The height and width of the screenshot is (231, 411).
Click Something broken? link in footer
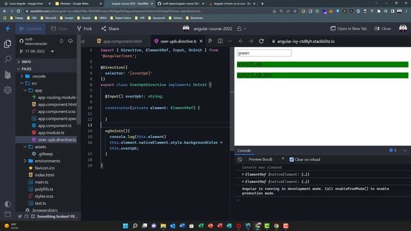(x=57, y=217)
